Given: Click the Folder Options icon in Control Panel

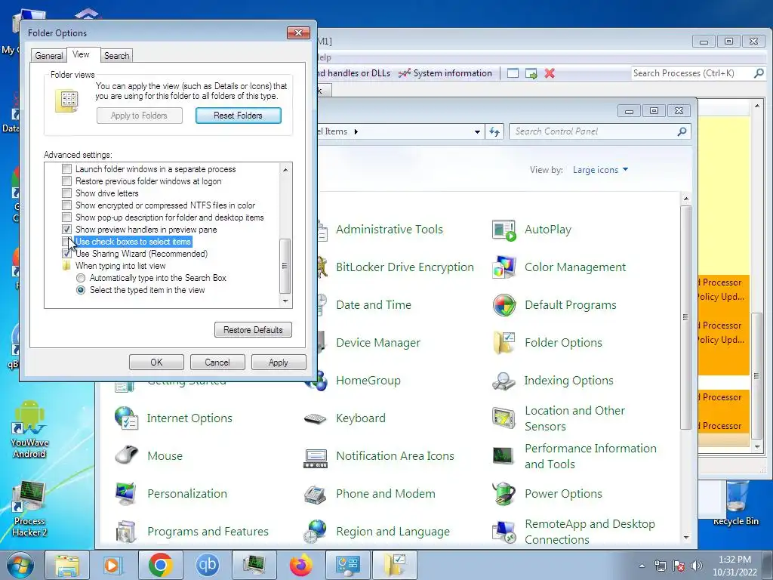Looking at the screenshot, I should (x=504, y=343).
